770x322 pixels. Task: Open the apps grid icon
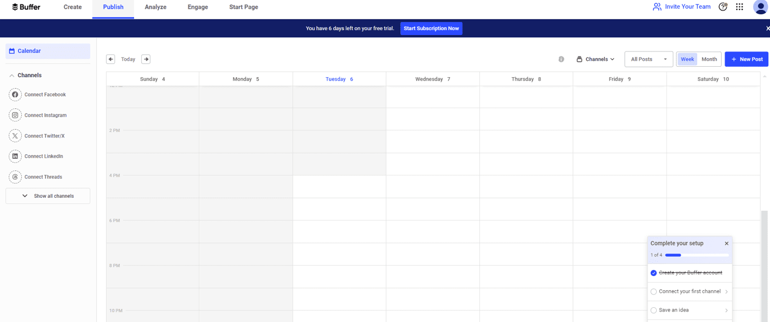[739, 7]
